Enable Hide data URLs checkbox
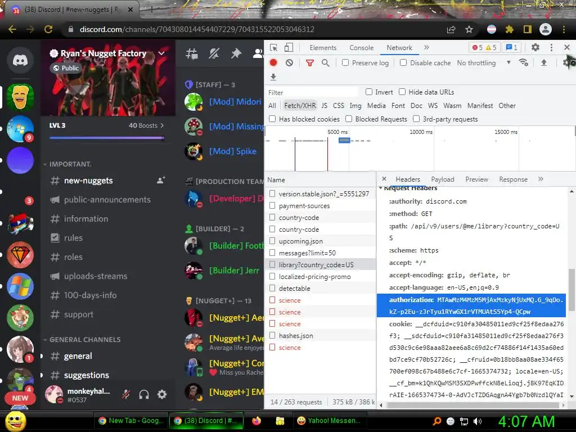Image resolution: width=576 pixels, height=432 pixels. pos(402,92)
